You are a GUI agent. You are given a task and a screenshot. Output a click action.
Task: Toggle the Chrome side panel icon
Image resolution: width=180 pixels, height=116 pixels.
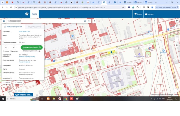point(148,7)
